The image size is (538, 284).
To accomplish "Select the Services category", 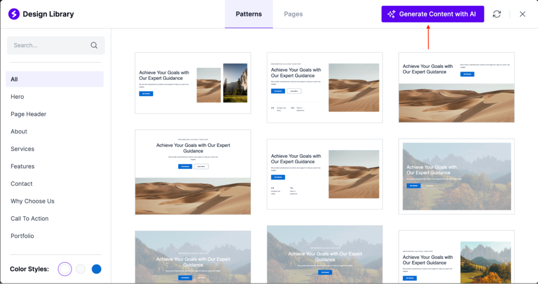I will tap(22, 149).
